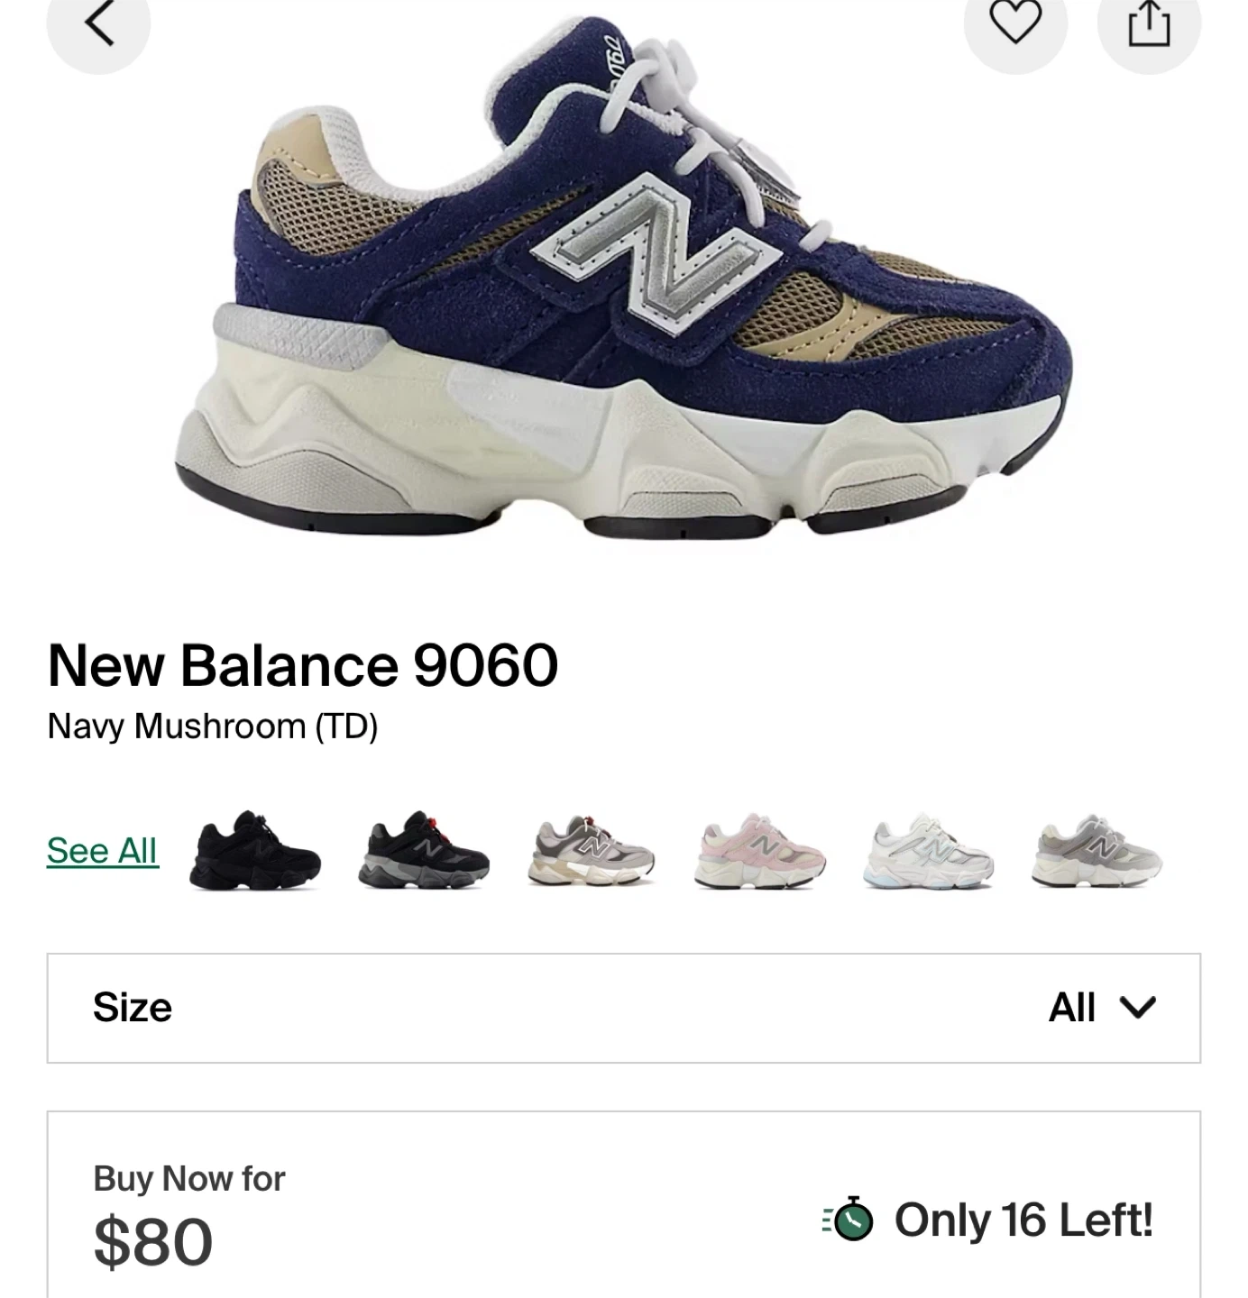
Task: Tap the green stopwatch icon
Action: (849, 1220)
